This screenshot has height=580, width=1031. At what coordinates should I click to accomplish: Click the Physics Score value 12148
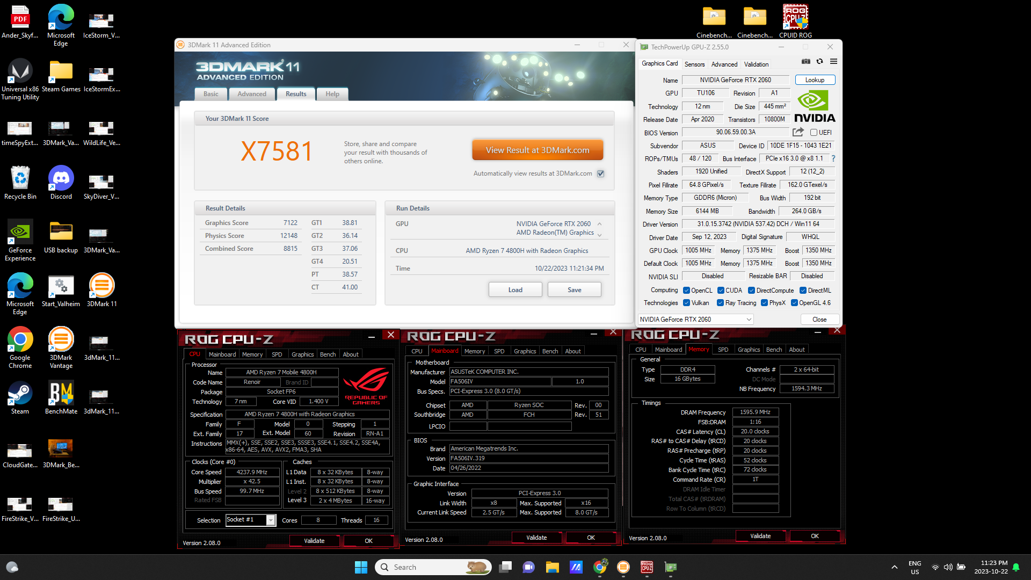click(288, 236)
